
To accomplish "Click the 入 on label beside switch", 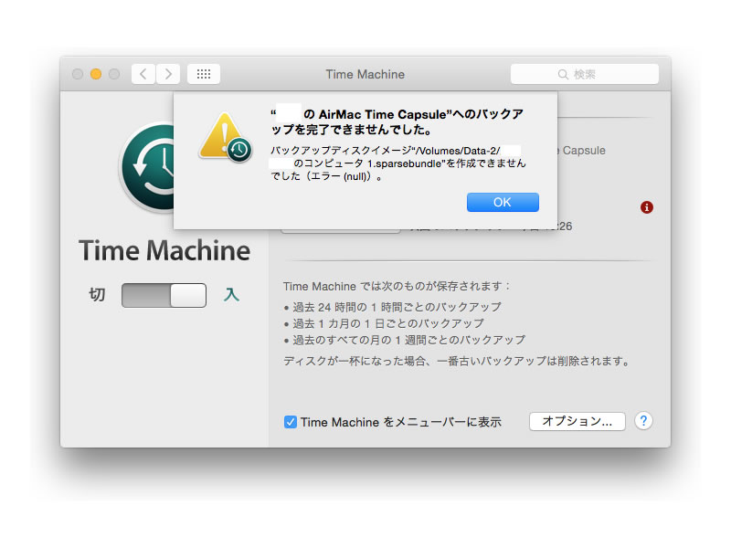I will (231, 295).
